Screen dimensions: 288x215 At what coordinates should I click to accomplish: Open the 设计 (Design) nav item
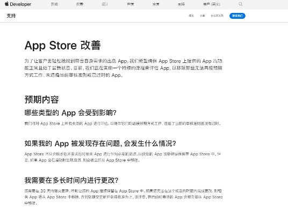click(105, 4)
